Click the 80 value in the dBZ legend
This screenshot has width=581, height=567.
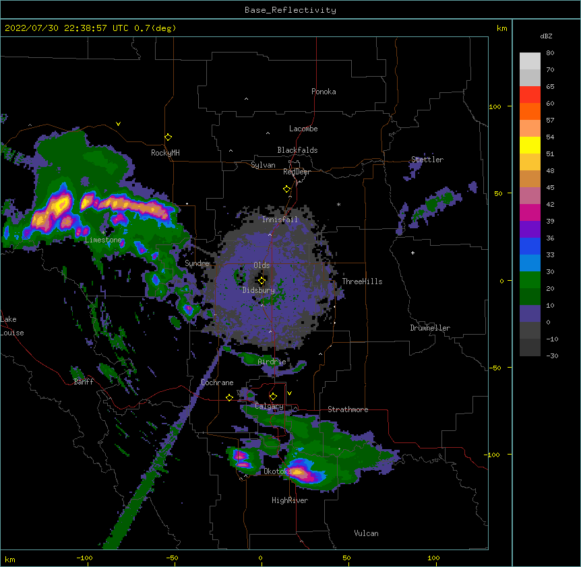(550, 53)
